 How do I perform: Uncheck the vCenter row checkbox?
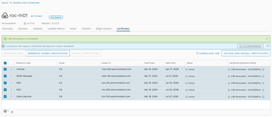5,70
